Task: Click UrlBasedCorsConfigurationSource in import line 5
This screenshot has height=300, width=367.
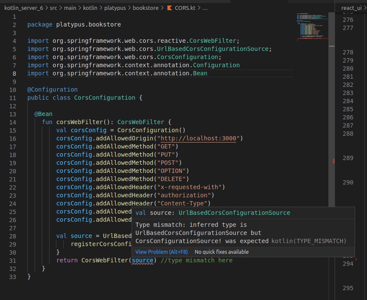Action: pos(212,49)
